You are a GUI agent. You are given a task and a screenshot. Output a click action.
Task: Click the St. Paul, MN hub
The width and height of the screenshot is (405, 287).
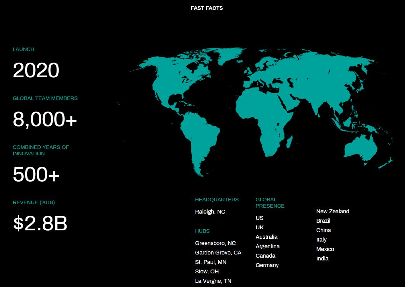pyautogui.click(x=211, y=262)
